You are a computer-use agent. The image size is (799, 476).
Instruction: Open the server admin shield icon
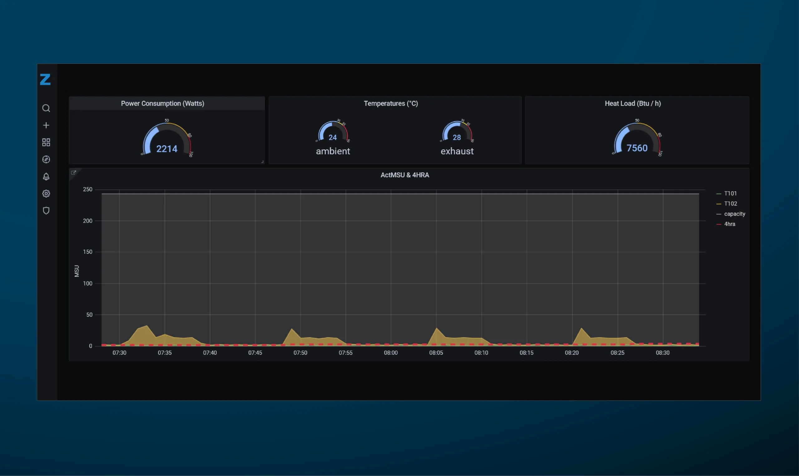[46, 211]
